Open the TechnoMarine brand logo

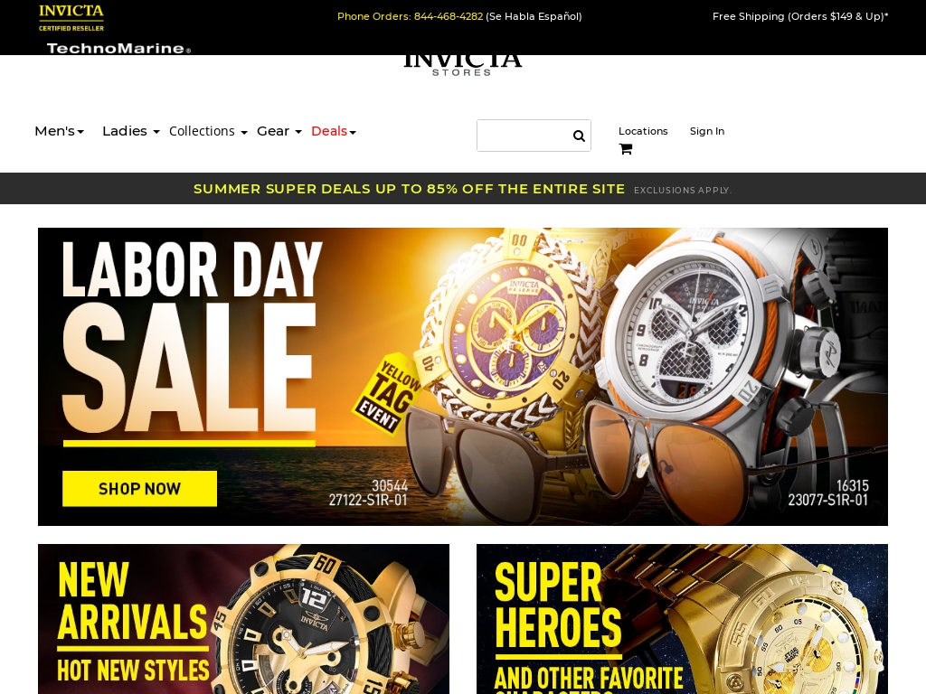[x=118, y=49]
